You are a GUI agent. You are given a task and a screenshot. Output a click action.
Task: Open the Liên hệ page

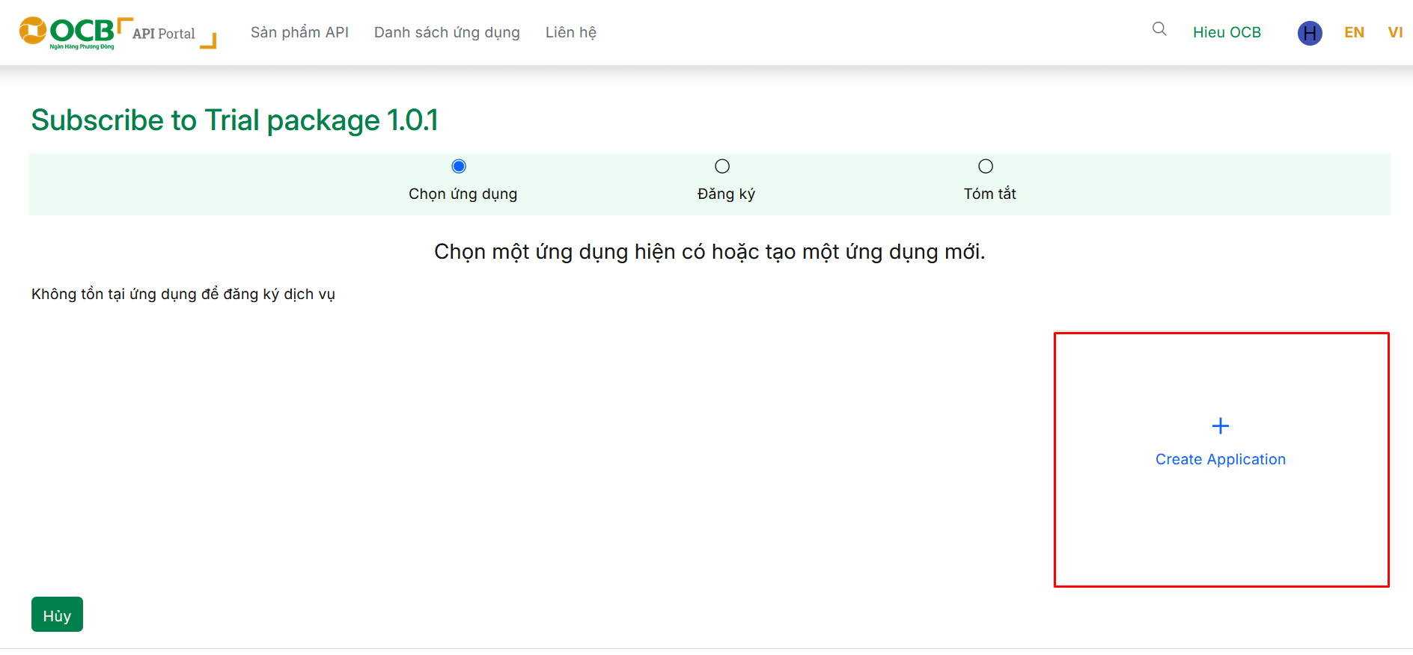click(570, 32)
